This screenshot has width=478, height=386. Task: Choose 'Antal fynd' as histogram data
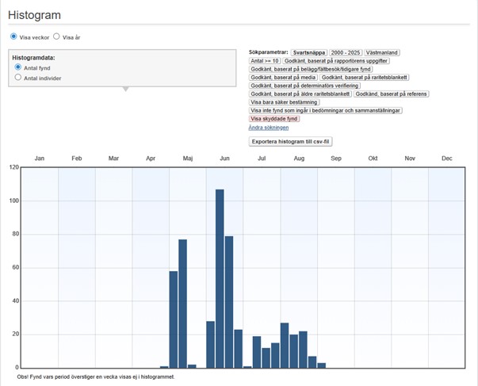tap(18, 68)
